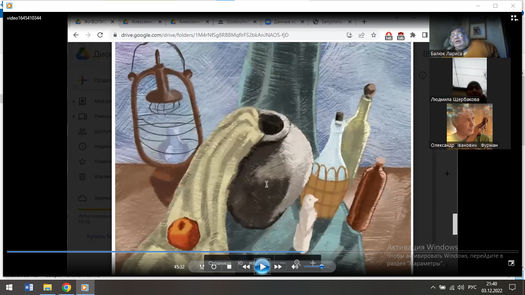Switch the player to full screen view
525x295 pixels.
coord(511,263)
